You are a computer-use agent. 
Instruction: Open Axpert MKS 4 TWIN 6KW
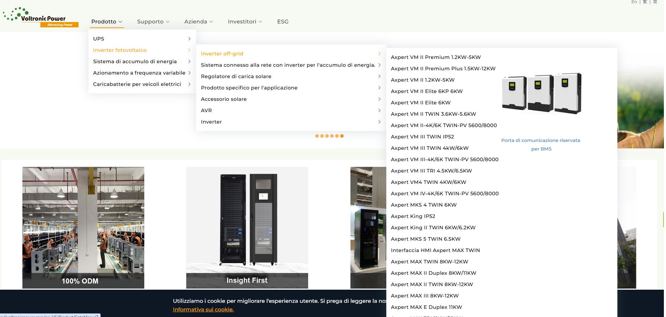pyautogui.click(x=424, y=205)
